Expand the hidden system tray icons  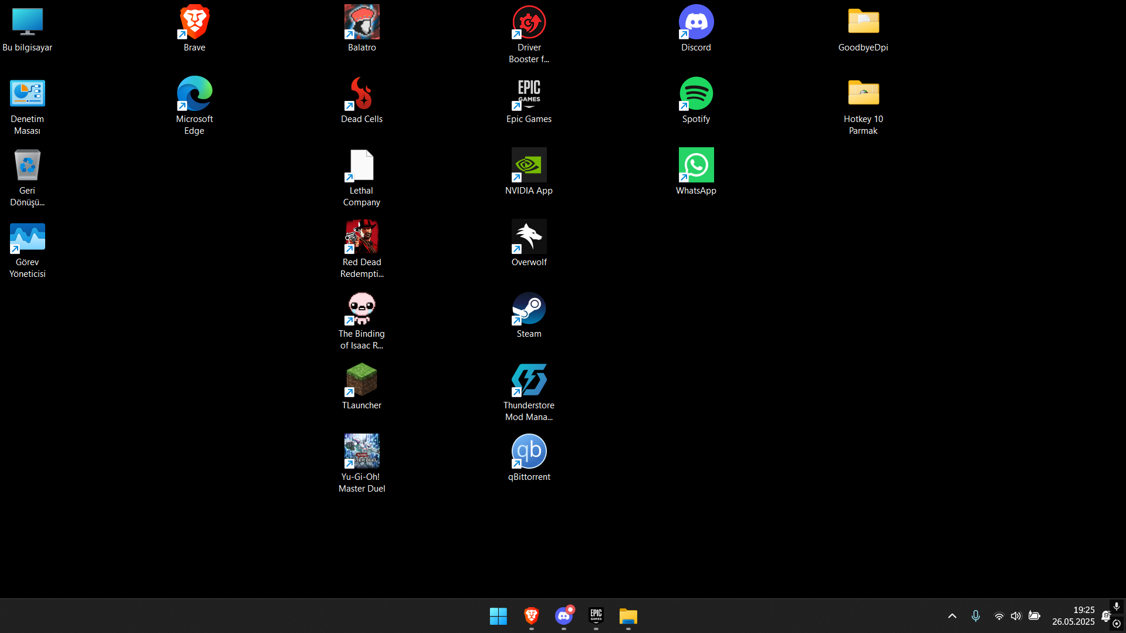[952, 616]
